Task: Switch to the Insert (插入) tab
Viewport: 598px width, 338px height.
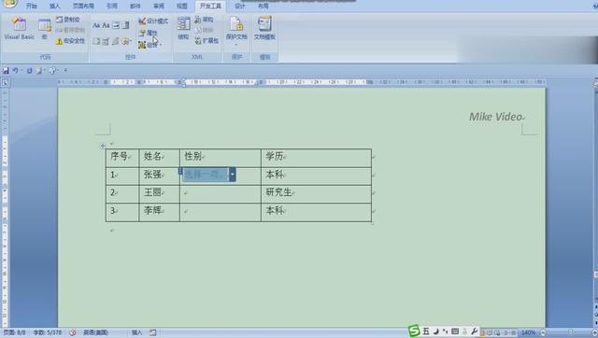Action: 55,7
